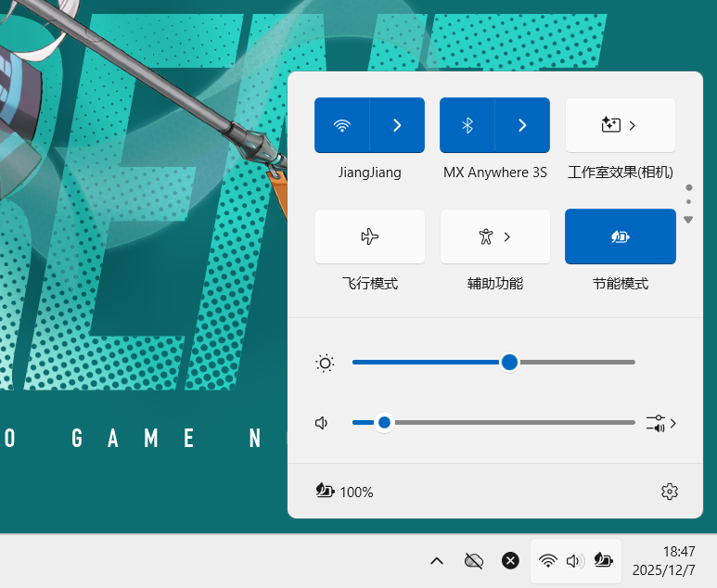Toggle Bluetooth off in quick settings
717x588 pixels.
[x=467, y=125]
